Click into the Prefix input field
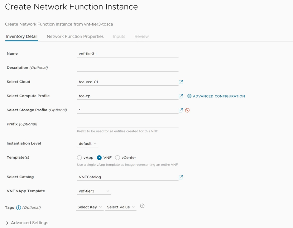 (x=127, y=124)
